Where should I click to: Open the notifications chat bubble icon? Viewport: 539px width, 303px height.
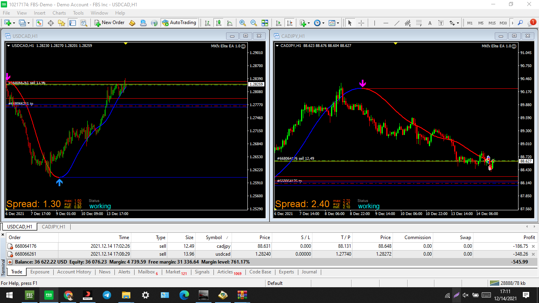[532, 23]
